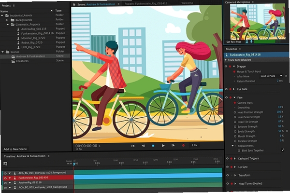This screenshot has width=290, height=193.
Task: Uncheck Blink Eyes Together checkbox
Action: click(x=283, y=150)
